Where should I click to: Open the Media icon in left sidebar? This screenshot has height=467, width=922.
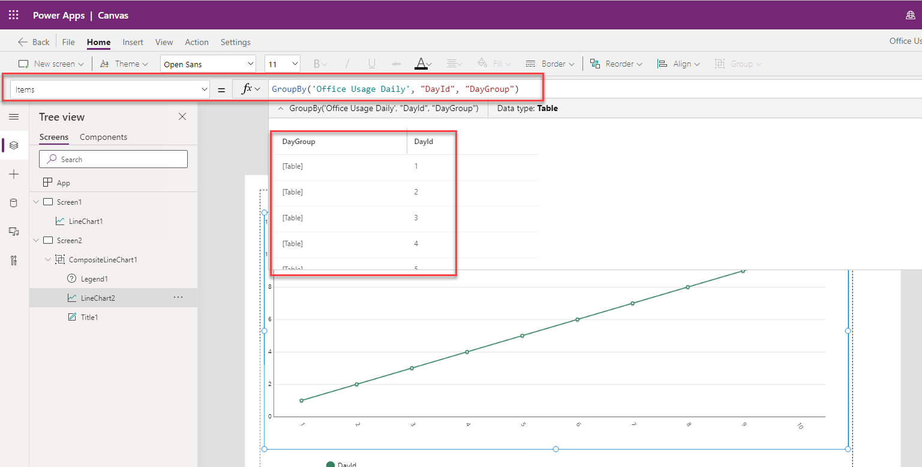click(x=14, y=232)
